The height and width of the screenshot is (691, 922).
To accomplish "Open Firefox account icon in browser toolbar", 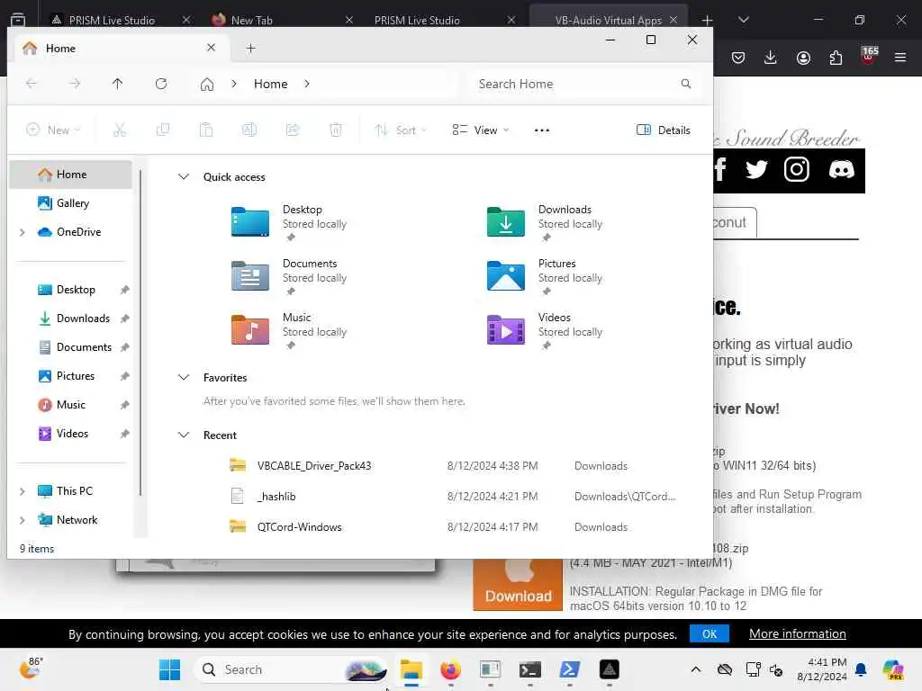I will point(803,57).
